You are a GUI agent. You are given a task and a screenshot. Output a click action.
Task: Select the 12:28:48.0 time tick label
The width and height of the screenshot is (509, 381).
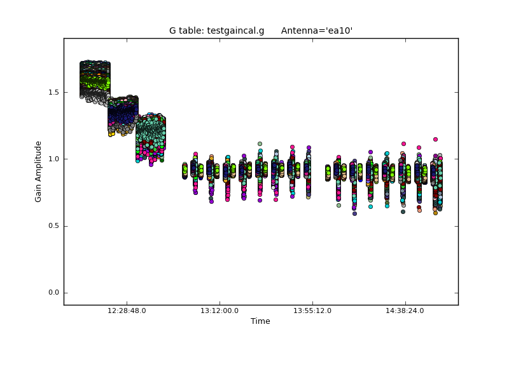point(127,311)
